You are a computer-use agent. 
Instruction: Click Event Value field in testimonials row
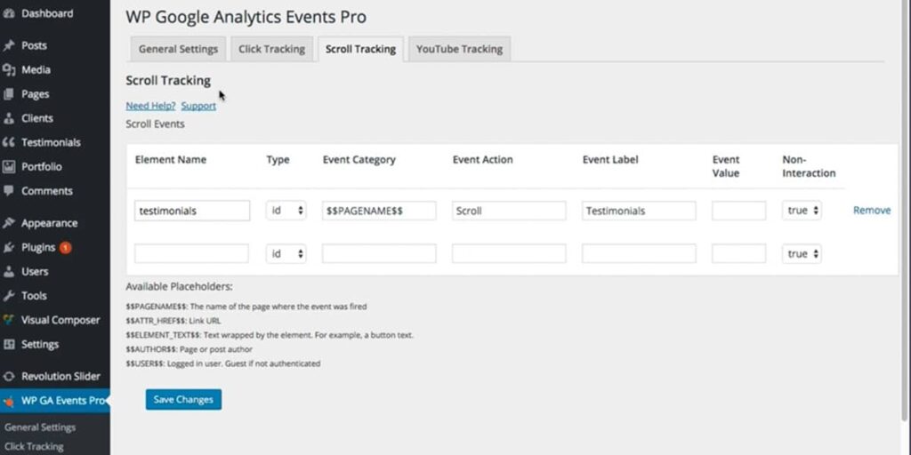739,211
